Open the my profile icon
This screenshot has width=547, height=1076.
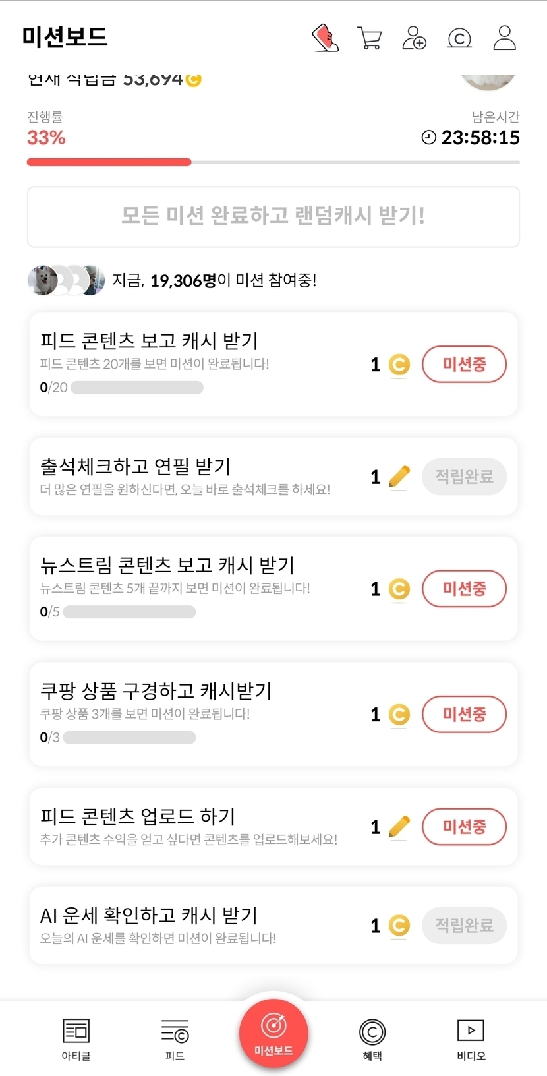click(x=505, y=38)
